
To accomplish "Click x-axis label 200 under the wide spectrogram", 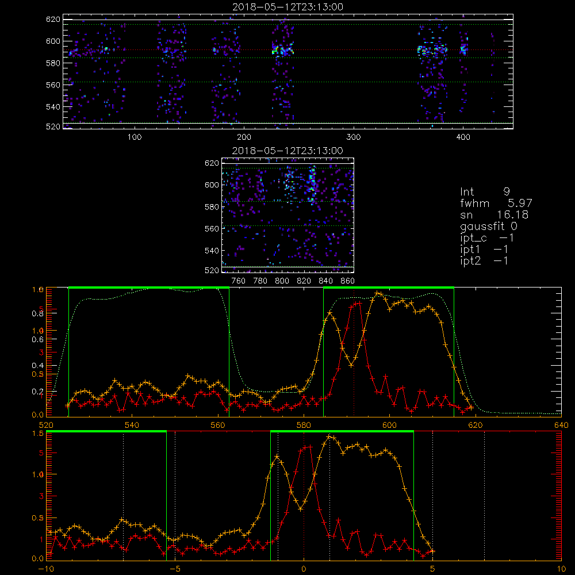I will (244, 137).
